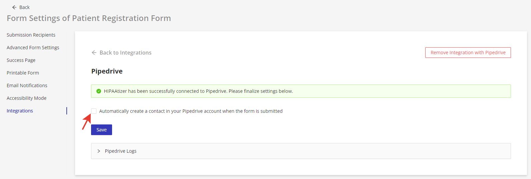This screenshot has width=531, height=179.
Task: Go to Success Page settings
Action: (21, 60)
